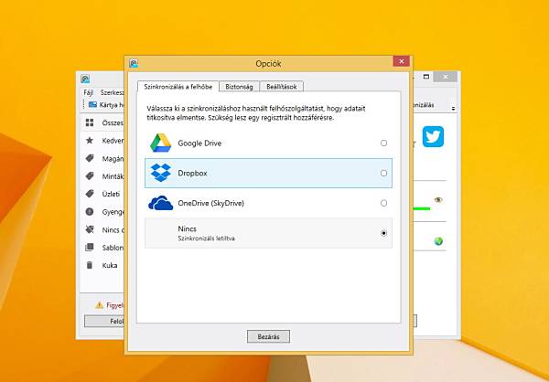Image resolution: width=549 pixels, height=382 pixels.
Task: Click the Twitter bird icon in background window
Action: (433, 137)
